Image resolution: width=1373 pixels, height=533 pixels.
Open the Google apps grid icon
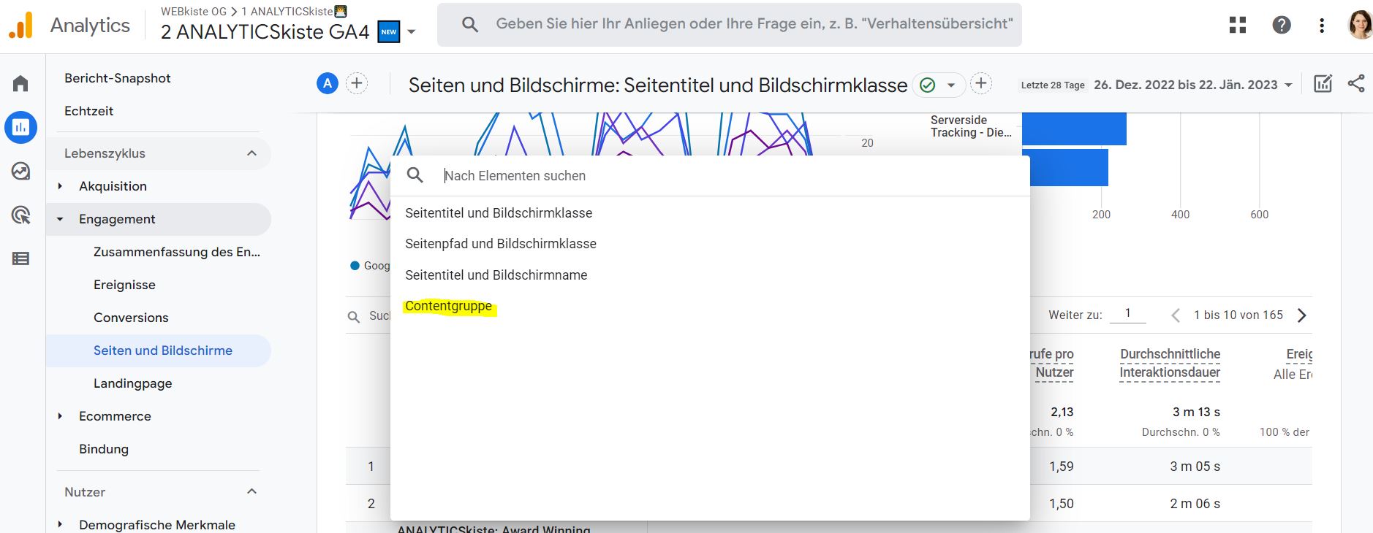point(1238,25)
